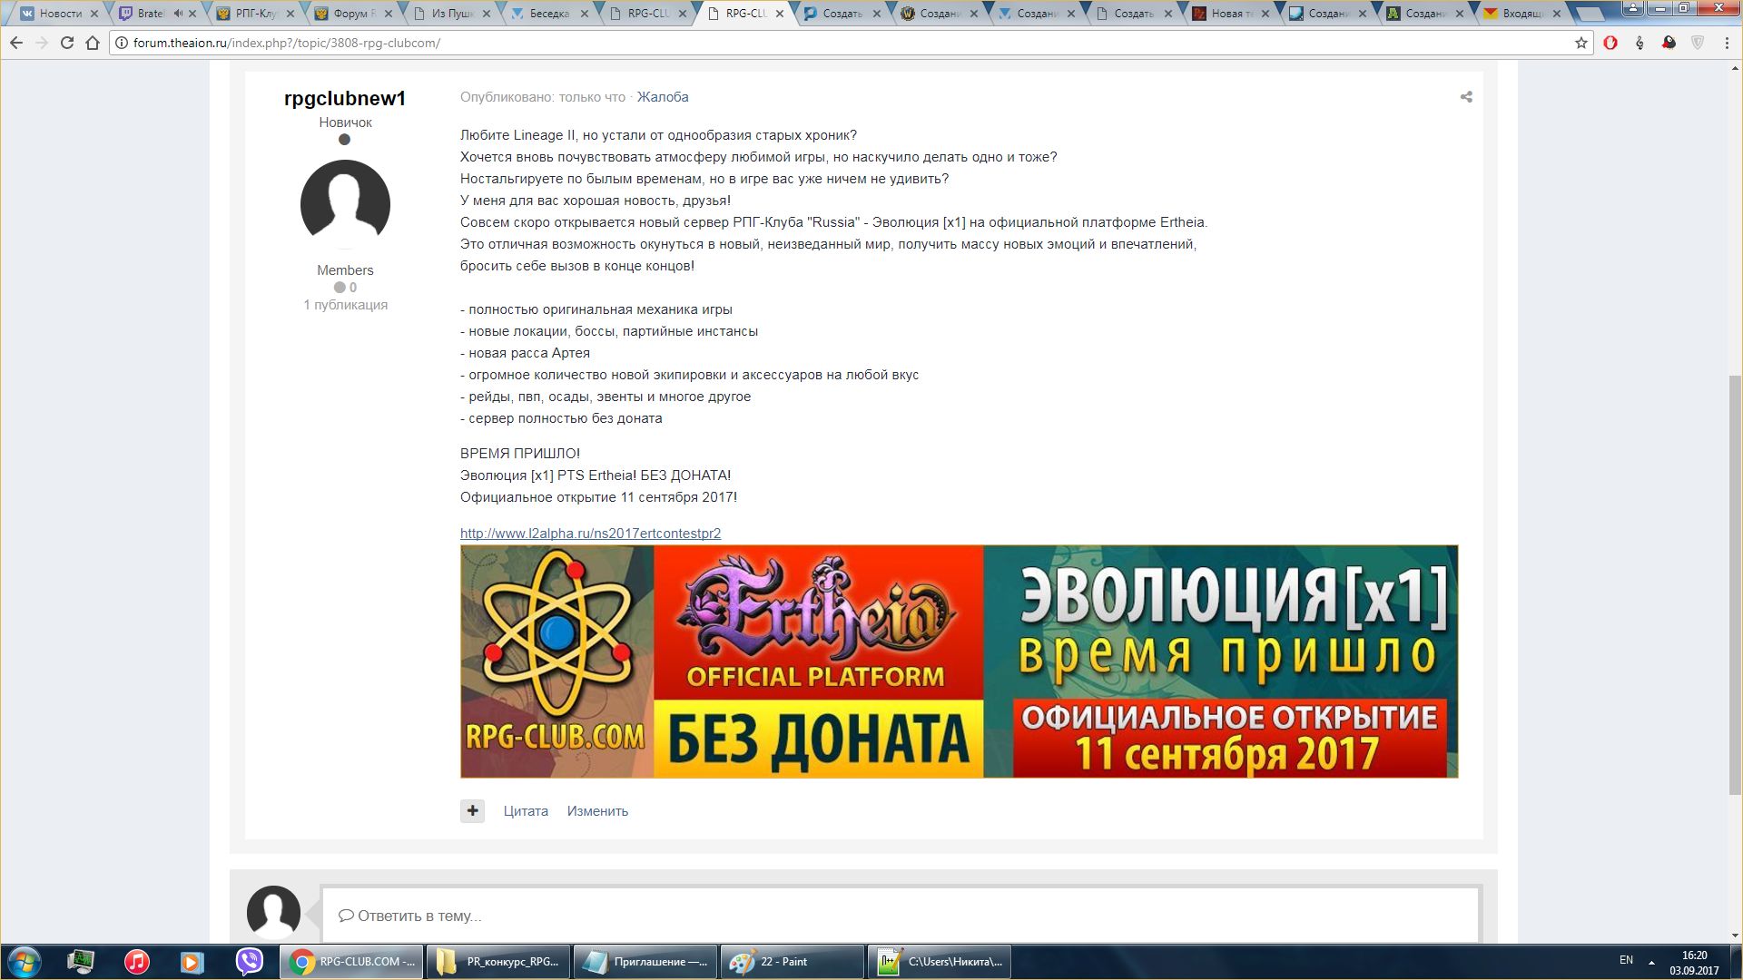This screenshot has width=1743, height=980.
Task: Open the C:\Users\Никита taskbar window
Action: point(940,962)
